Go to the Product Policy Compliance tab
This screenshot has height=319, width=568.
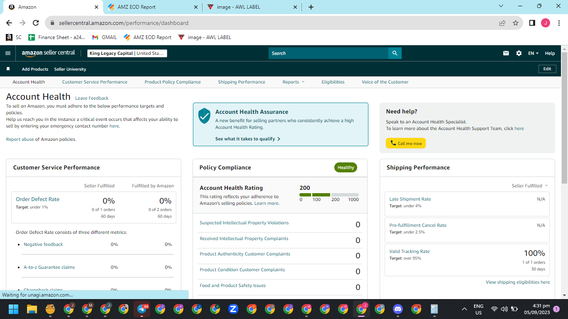tap(173, 82)
